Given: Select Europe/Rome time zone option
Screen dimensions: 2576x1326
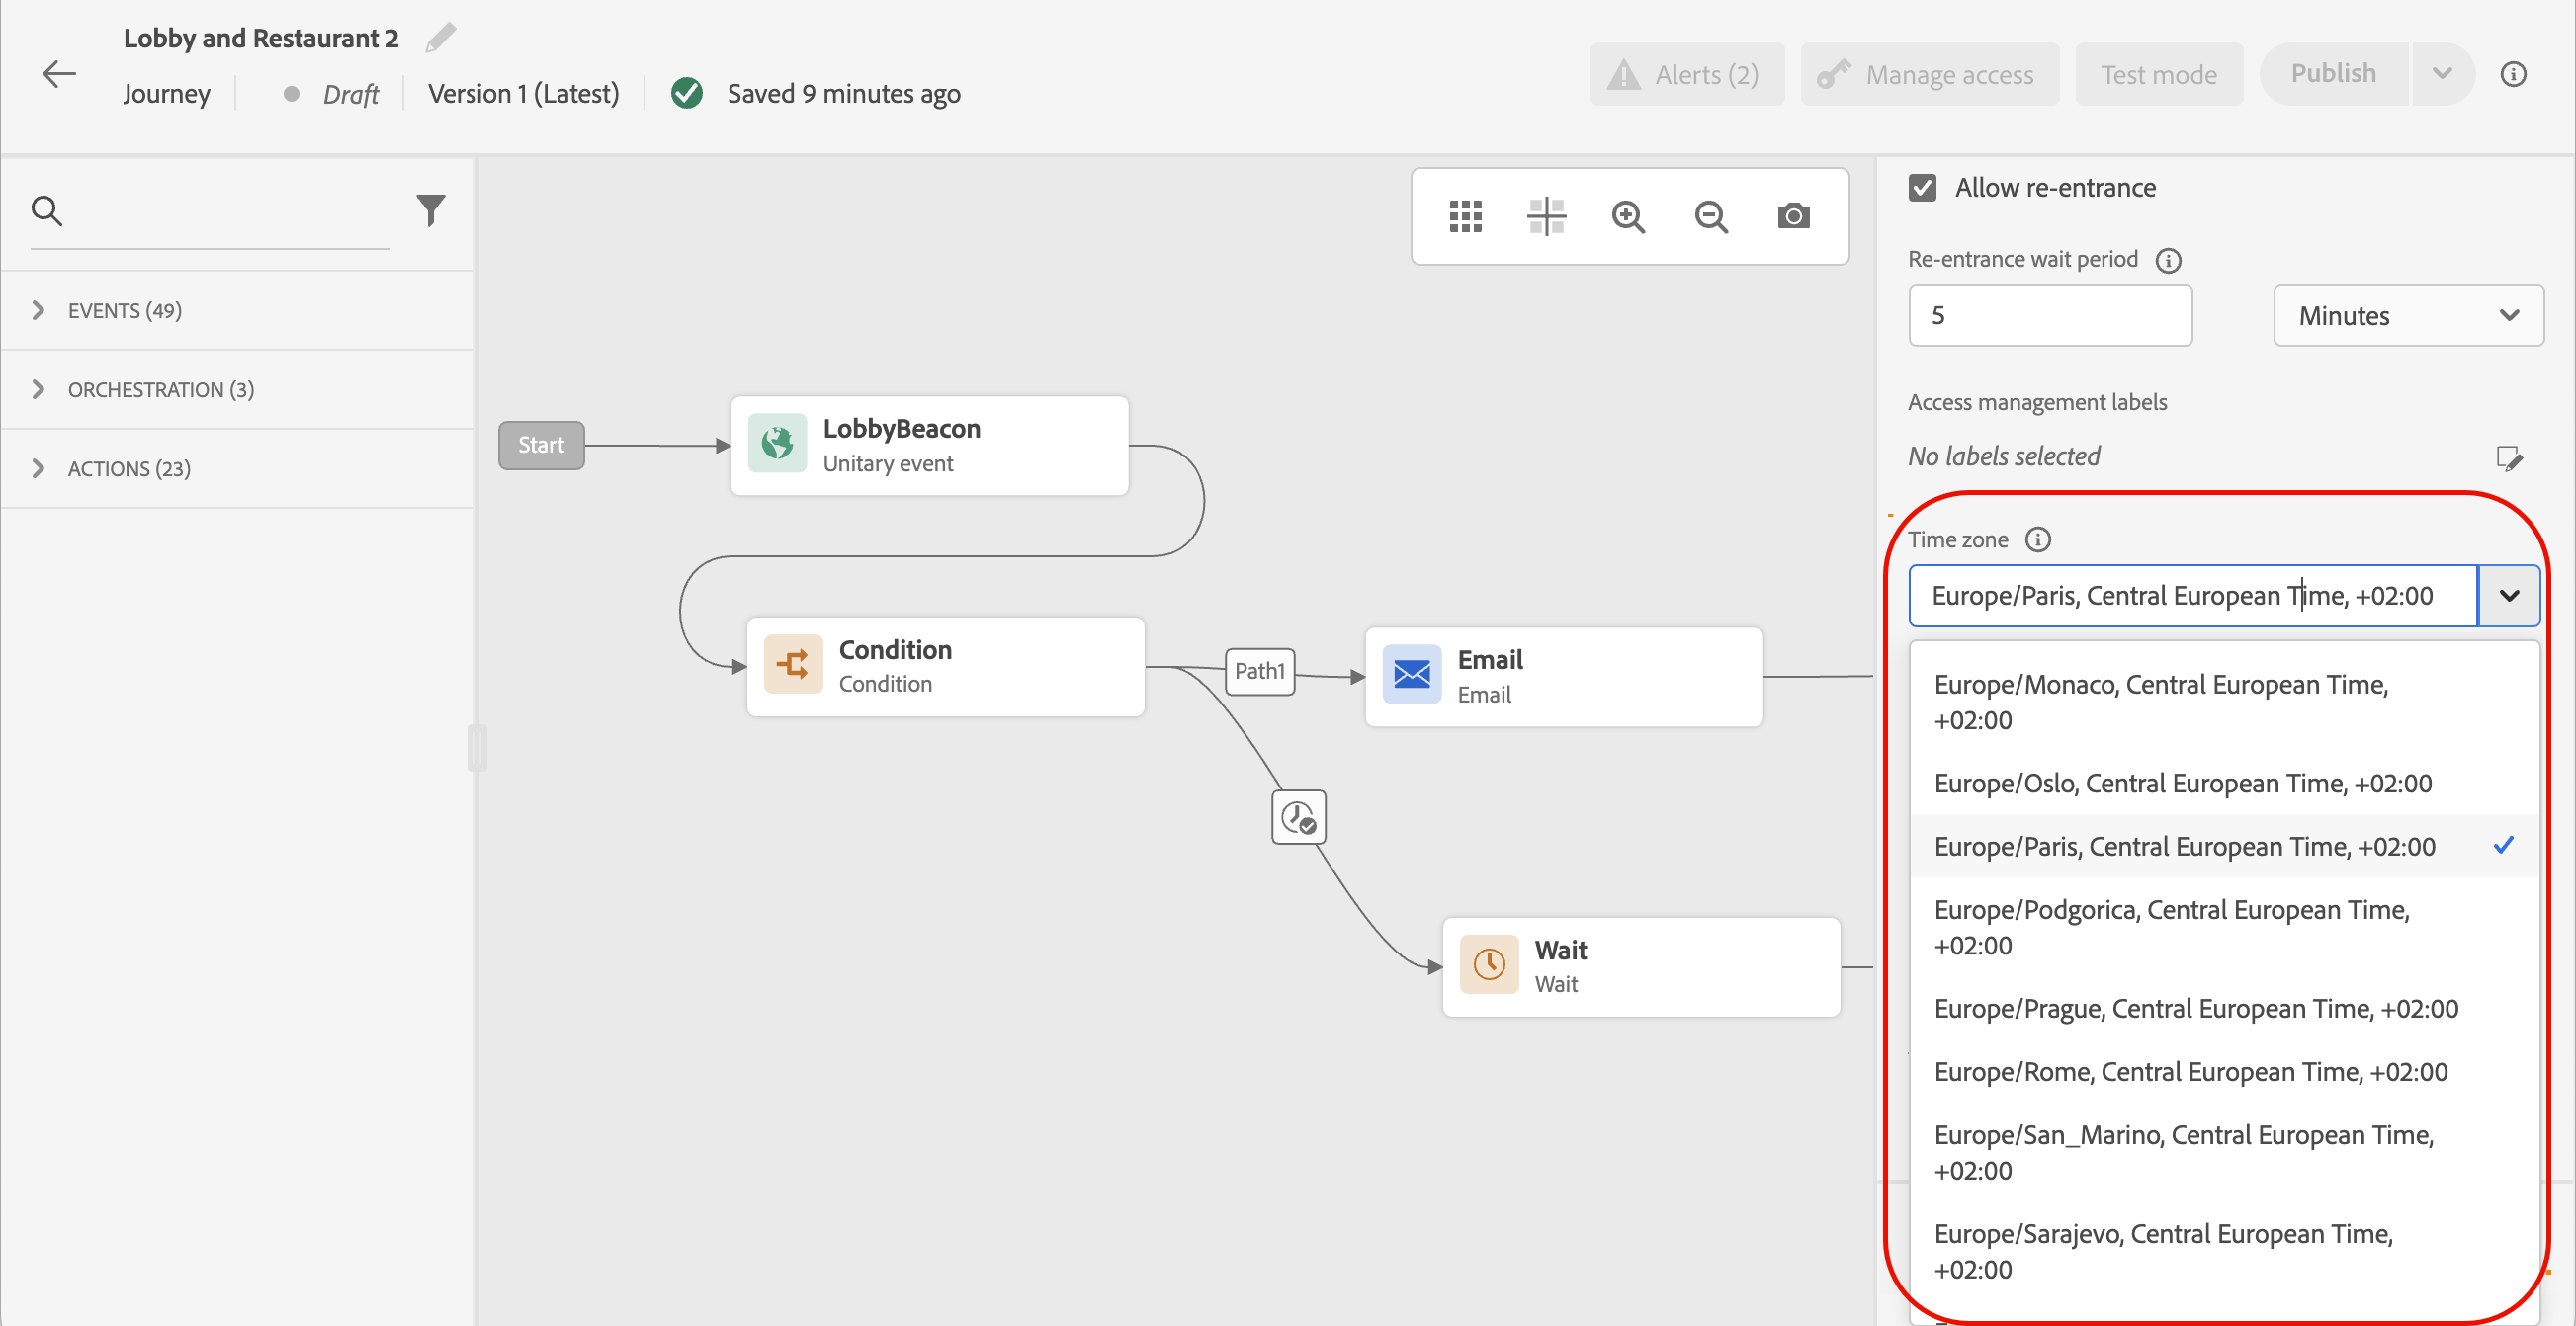Looking at the screenshot, I should pos(2190,1072).
